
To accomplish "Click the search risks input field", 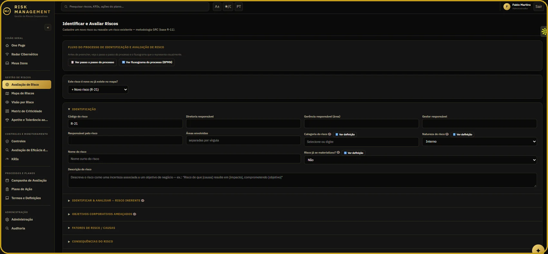I will pos(135,6).
